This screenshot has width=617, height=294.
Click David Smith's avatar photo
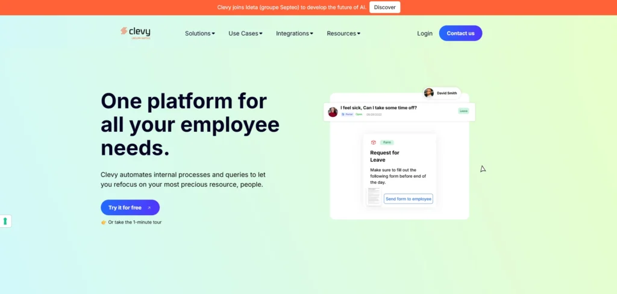click(x=429, y=93)
